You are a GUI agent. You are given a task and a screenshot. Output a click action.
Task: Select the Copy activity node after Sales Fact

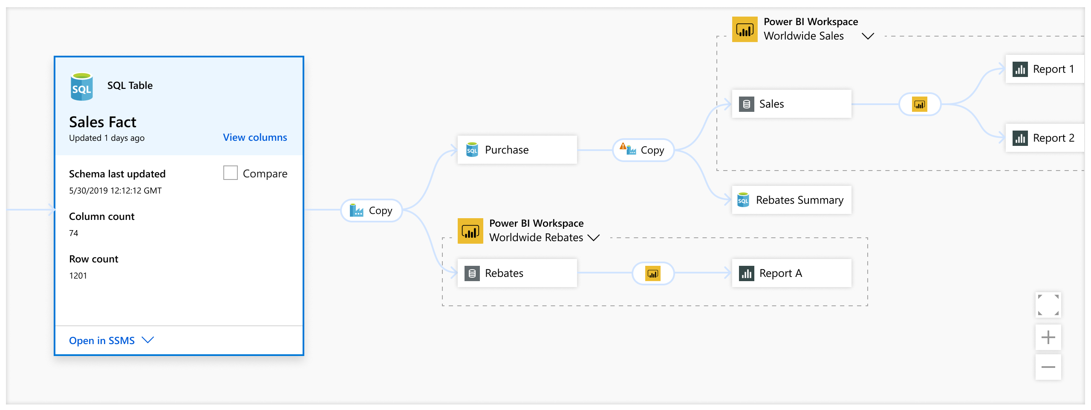(x=372, y=211)
